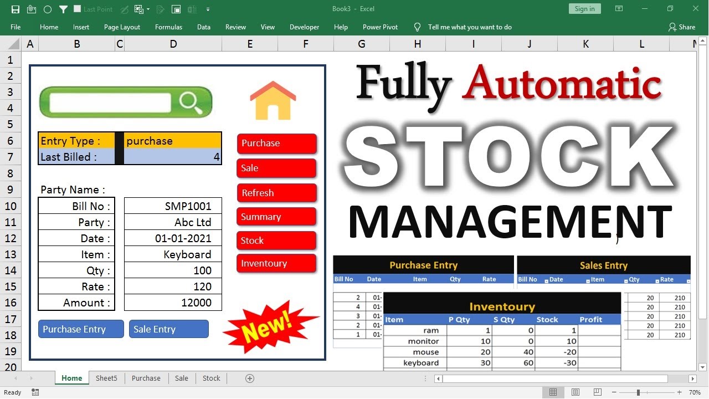The height and width of the screenshot is (399, 709).
Task: Click the red Summary button
Action: (x=277, y=217)
